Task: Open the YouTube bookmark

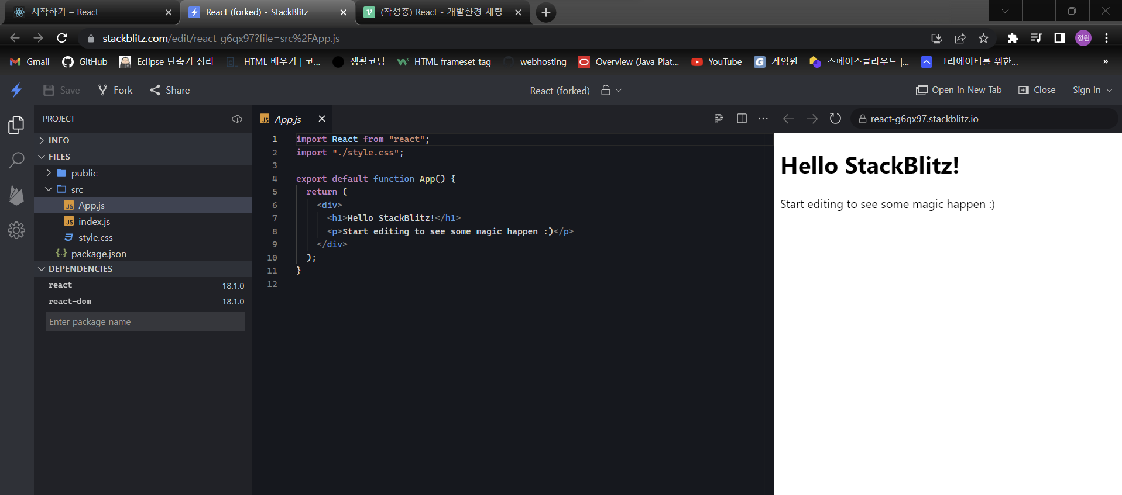Action: pyautogui.click(x=716, y=61)
